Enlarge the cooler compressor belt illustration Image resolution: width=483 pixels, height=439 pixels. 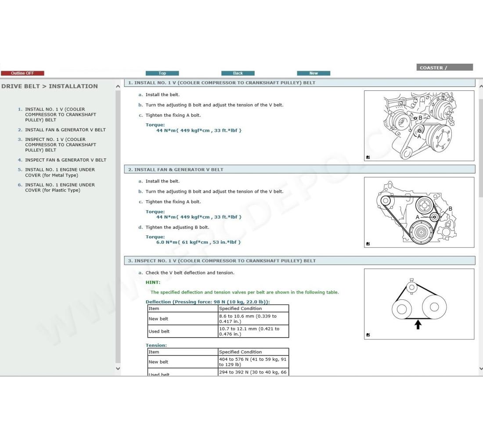(419, 126)
